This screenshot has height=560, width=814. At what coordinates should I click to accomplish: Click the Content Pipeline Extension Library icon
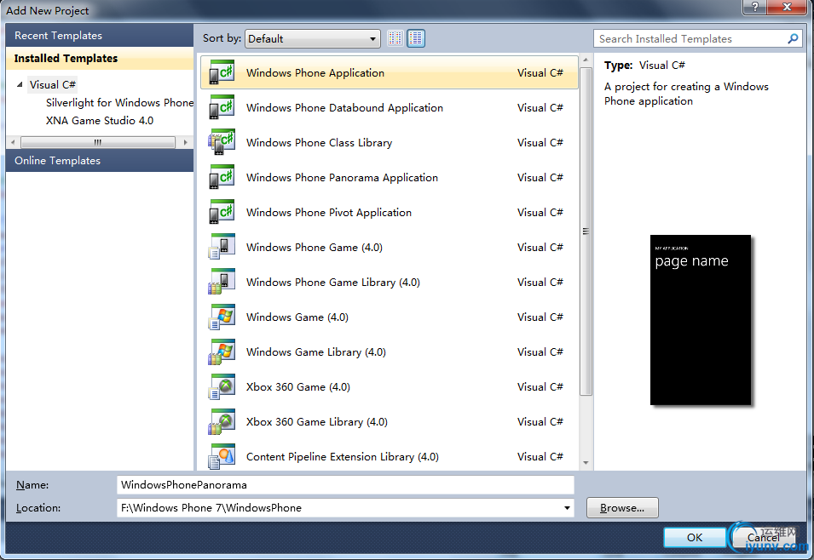(x=222, y=456)
